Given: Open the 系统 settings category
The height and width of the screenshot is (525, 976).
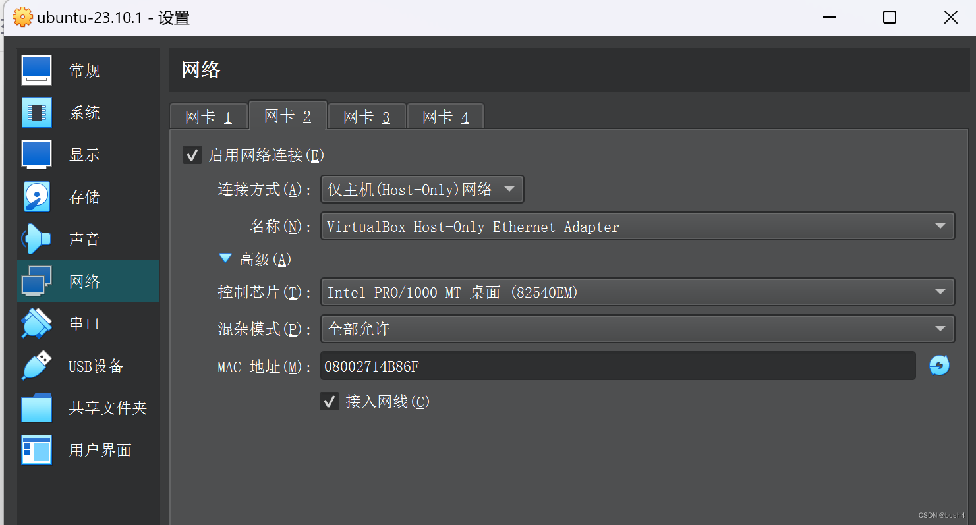Looking at the screenshot, I should tap(88, 113).
